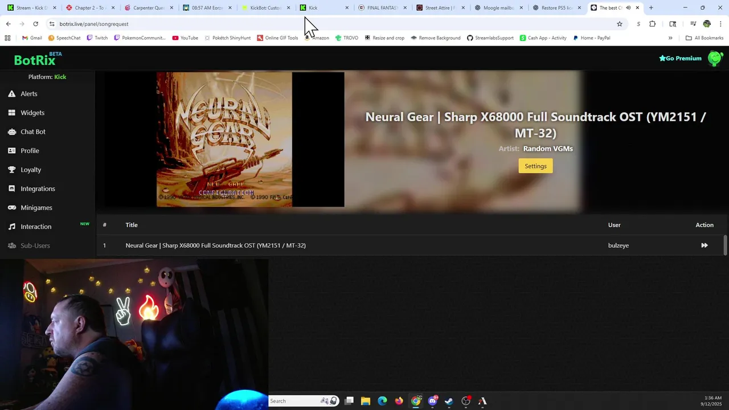Open the YouTube bookmark
The width and height of the screenshot is (729, 410).
[185, 38]
